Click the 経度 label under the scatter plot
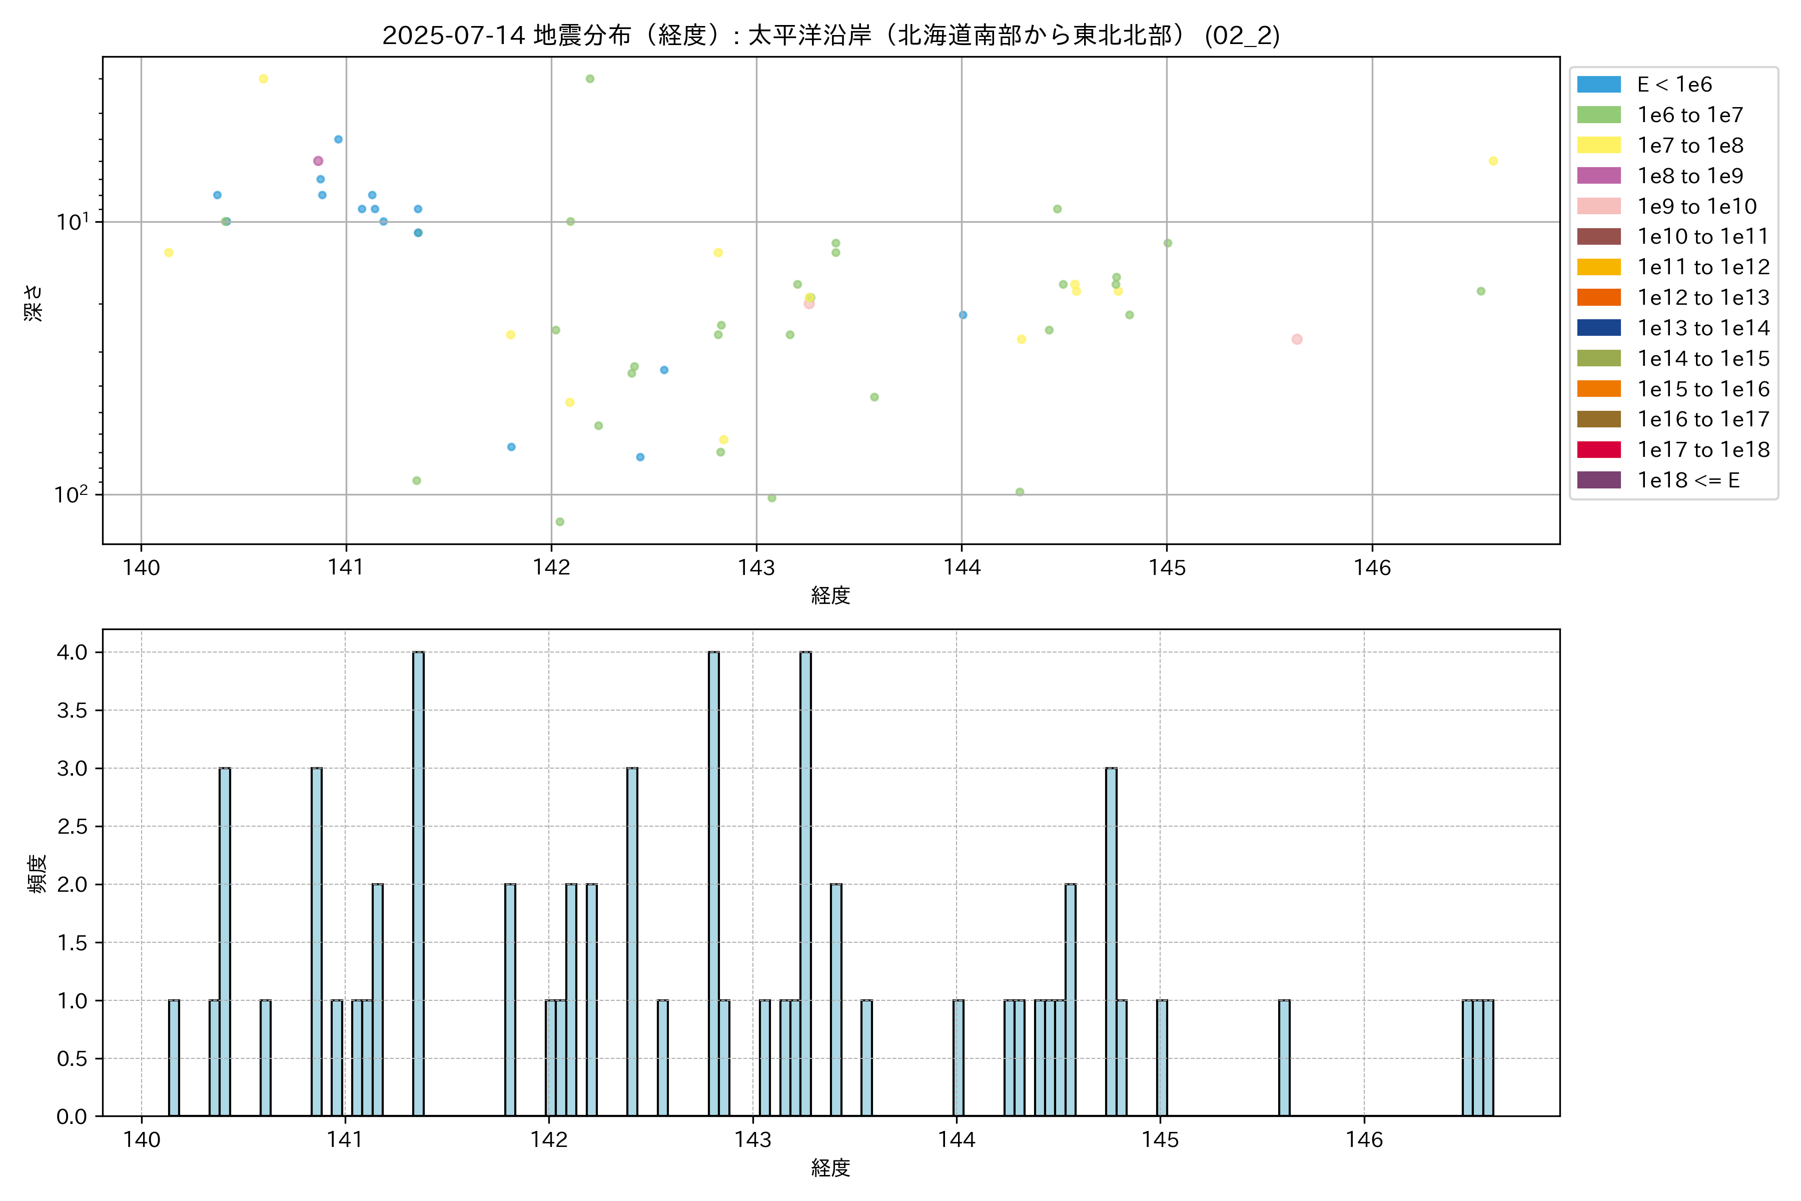 pos(831,595)
